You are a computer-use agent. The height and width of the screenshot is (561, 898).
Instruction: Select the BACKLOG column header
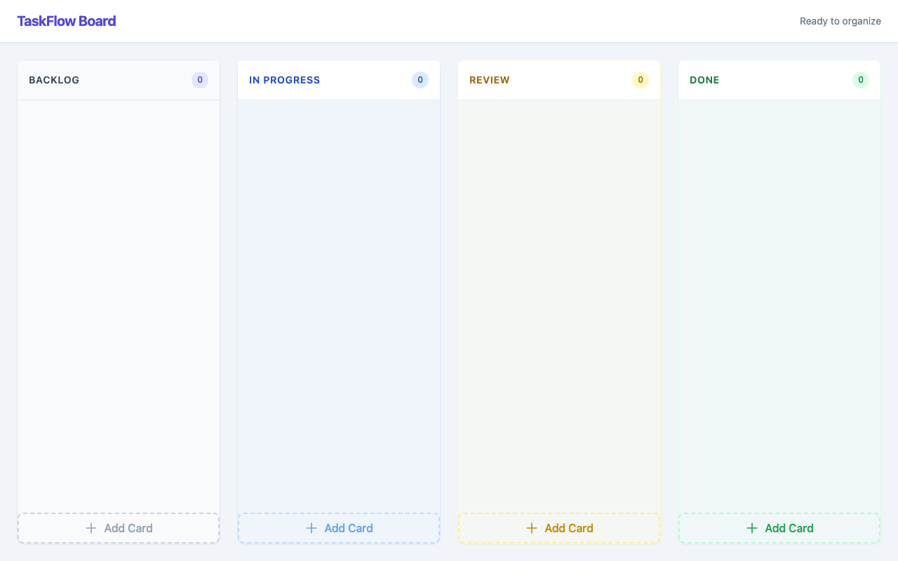54,80
